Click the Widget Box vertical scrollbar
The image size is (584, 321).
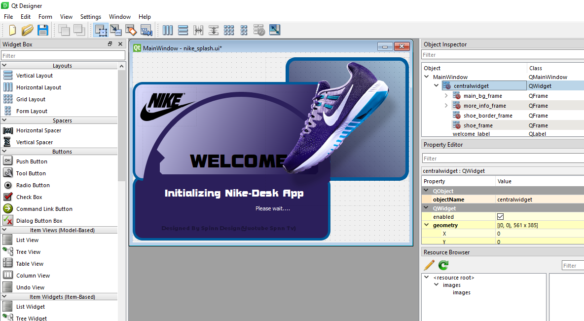121,125
